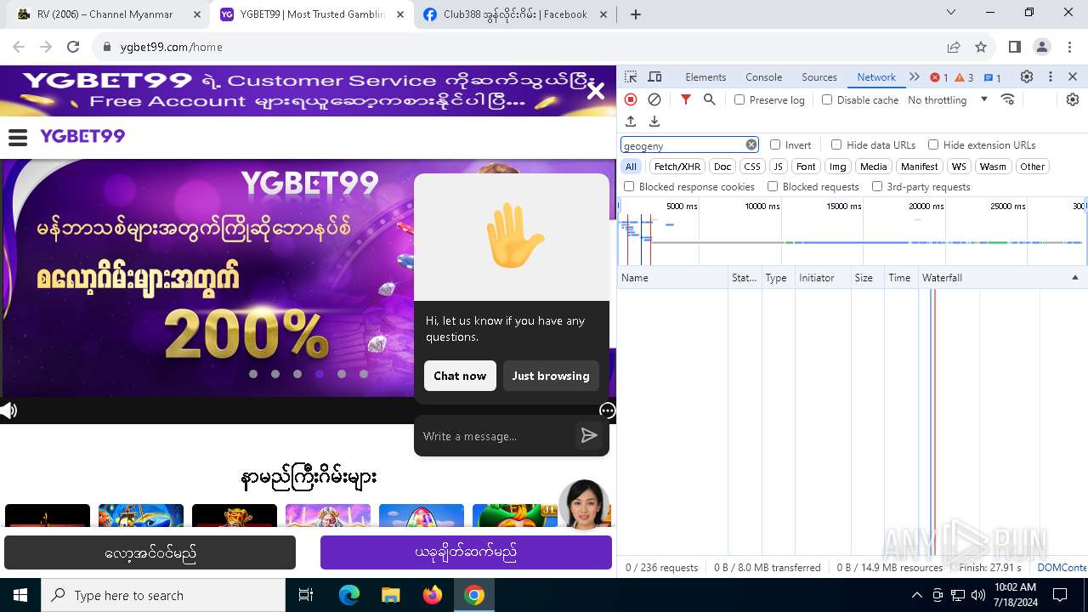Open new browser tab plus button
Viewport: 1088px width, 612px height.
(x=636, y=14)
